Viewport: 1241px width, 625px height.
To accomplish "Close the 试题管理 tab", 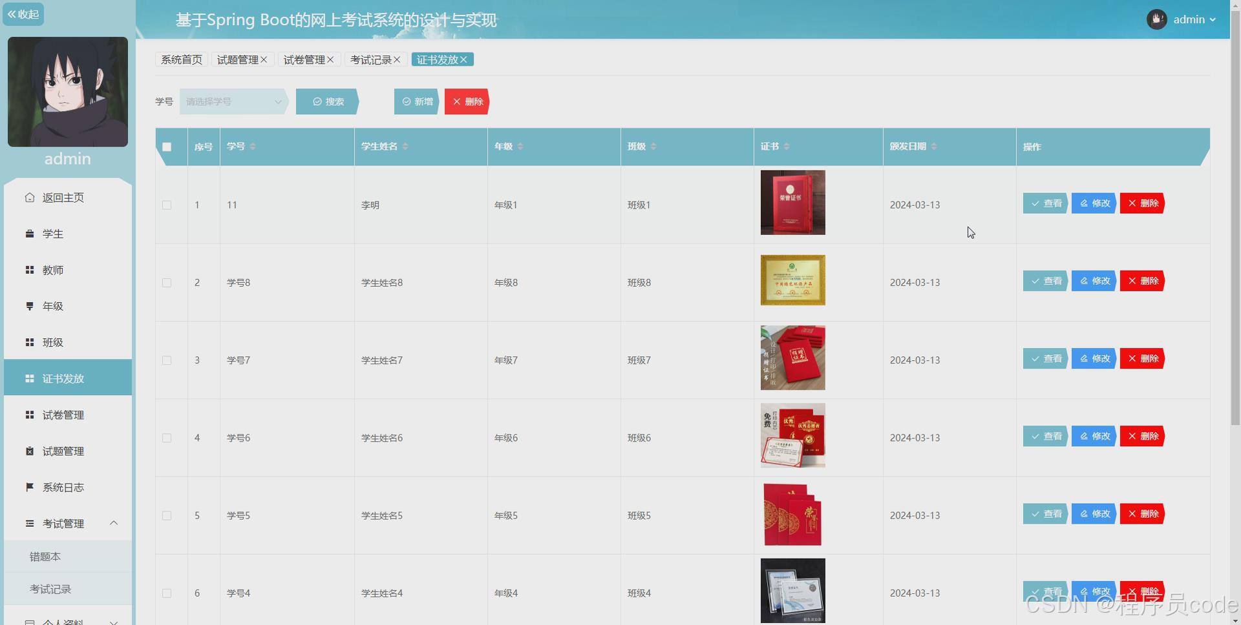I will point(264,59).
